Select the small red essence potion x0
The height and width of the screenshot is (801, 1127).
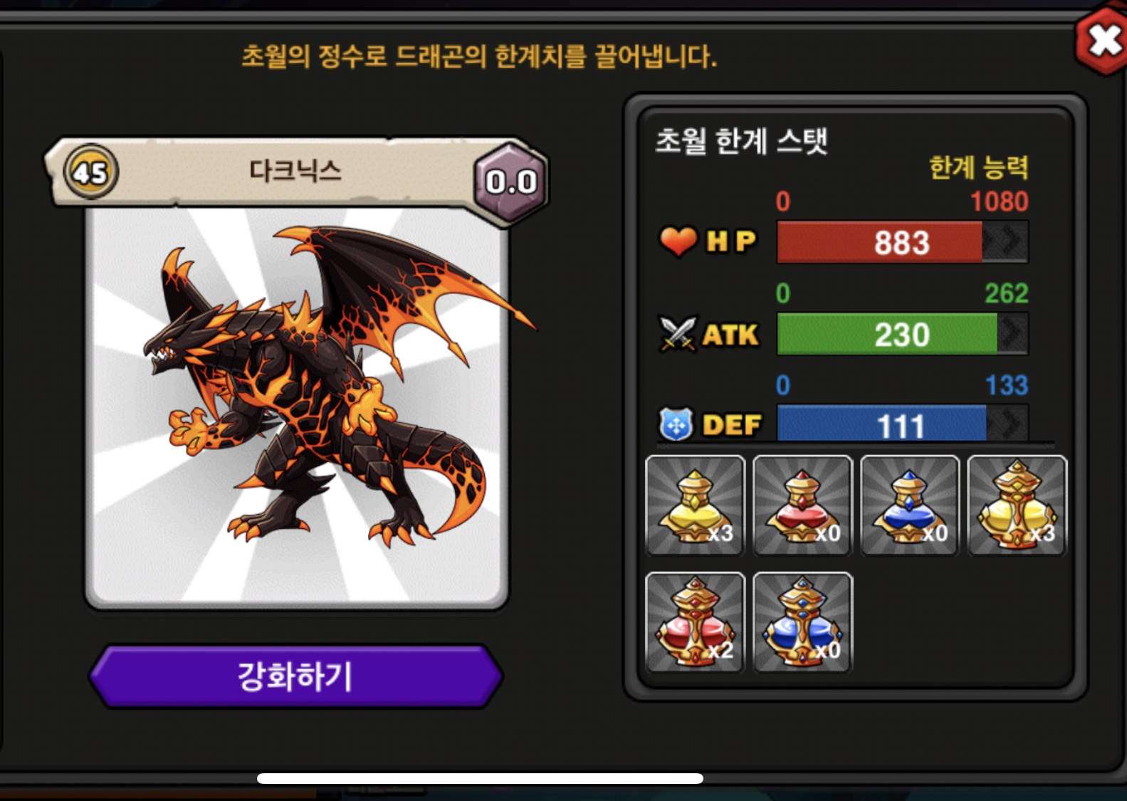[802, 506]
